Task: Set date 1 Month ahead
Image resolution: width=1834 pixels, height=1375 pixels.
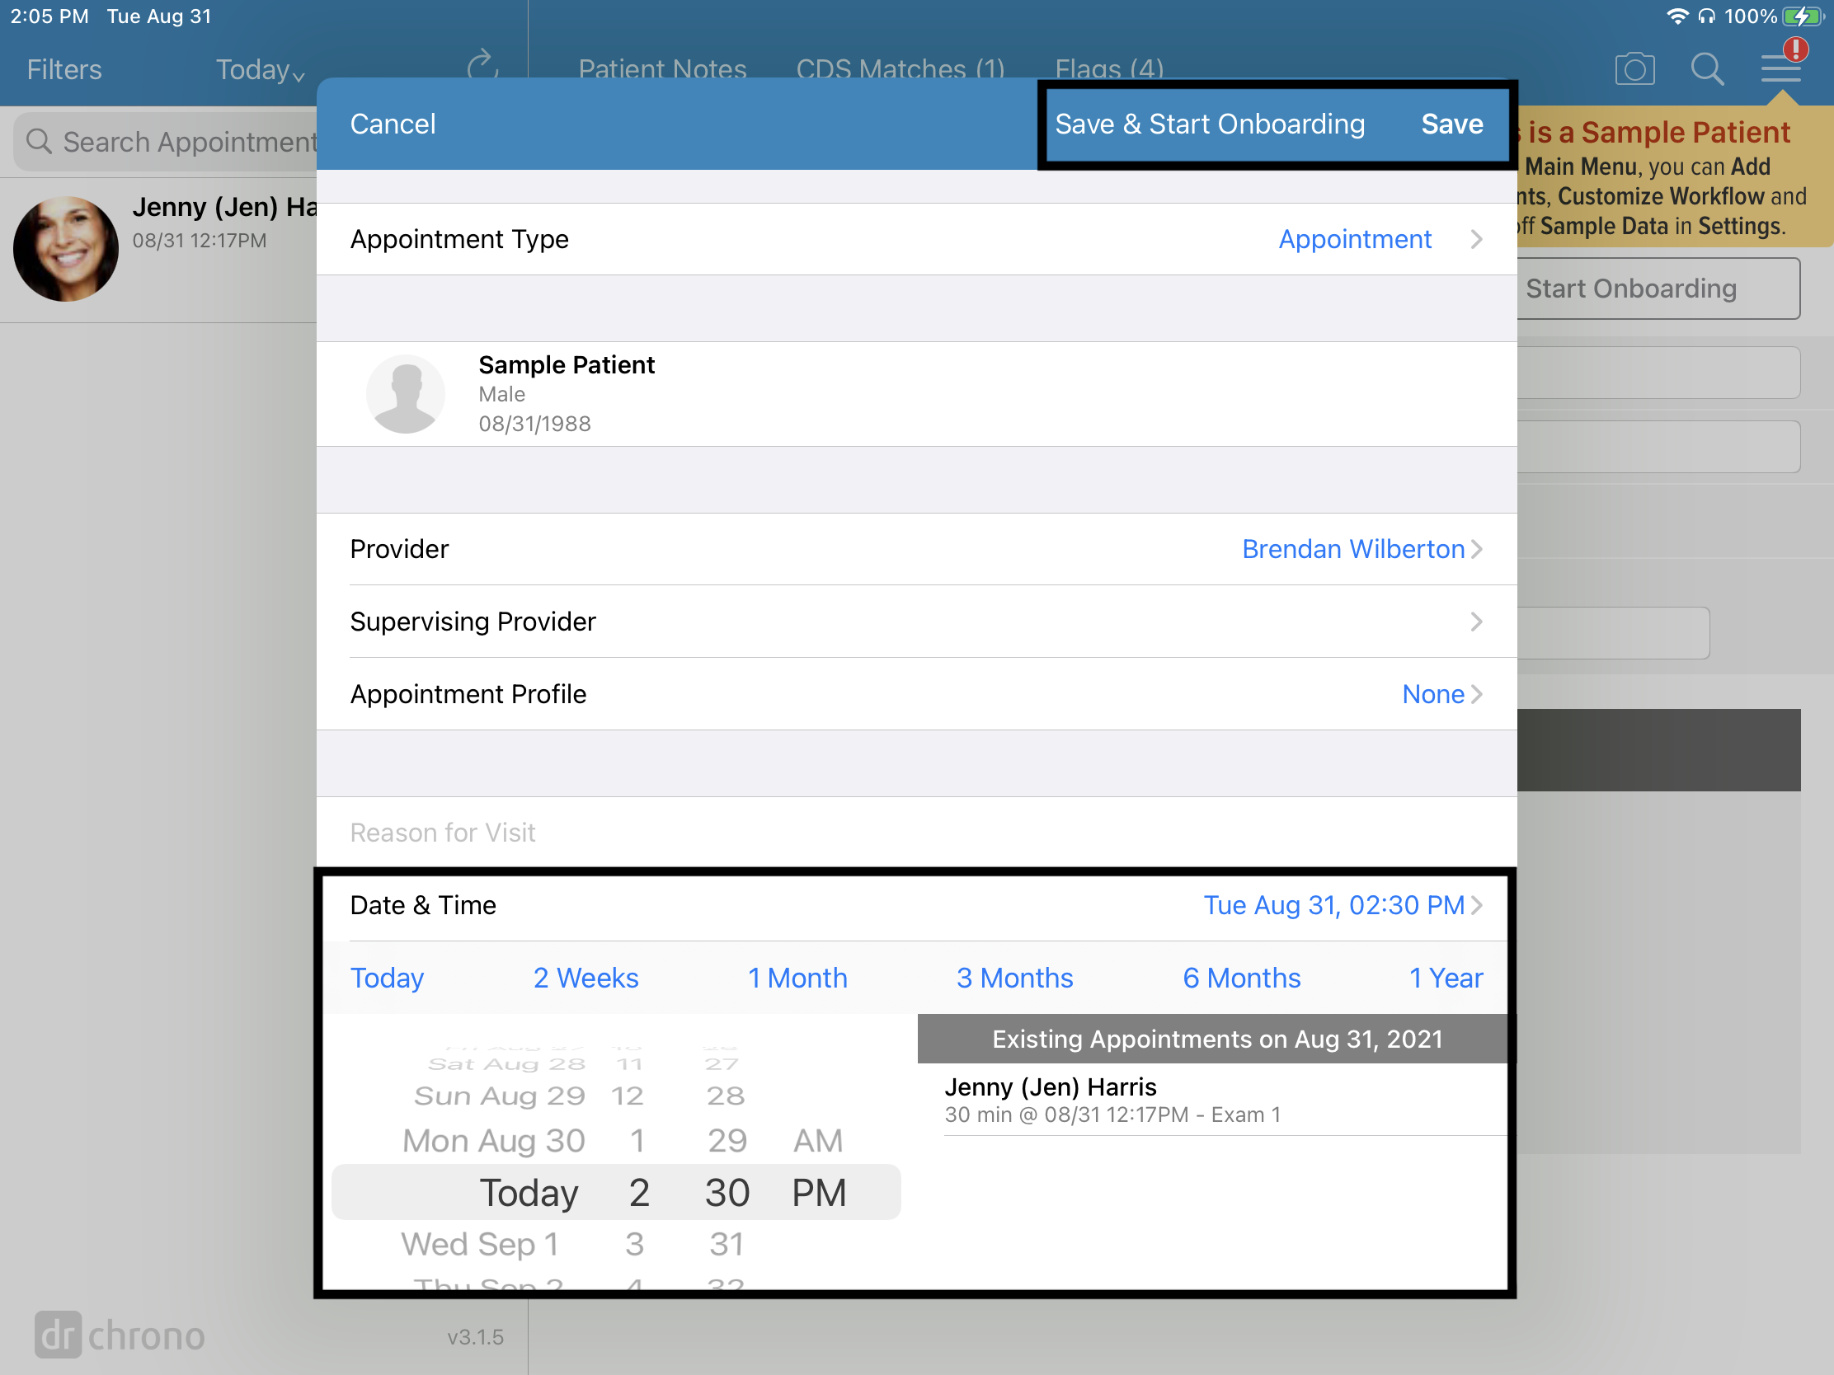Action: pos(797,978)
